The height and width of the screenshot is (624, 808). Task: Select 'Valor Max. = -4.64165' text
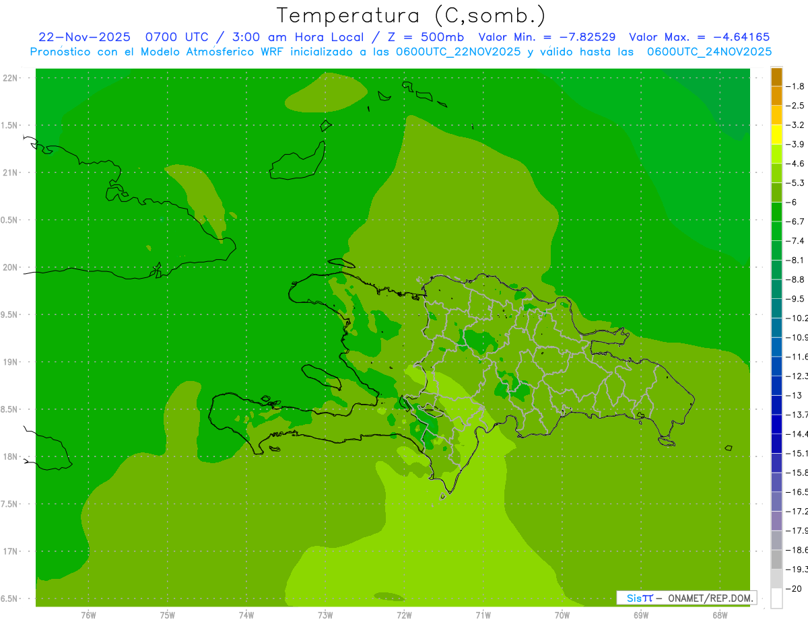click(699, 37)
